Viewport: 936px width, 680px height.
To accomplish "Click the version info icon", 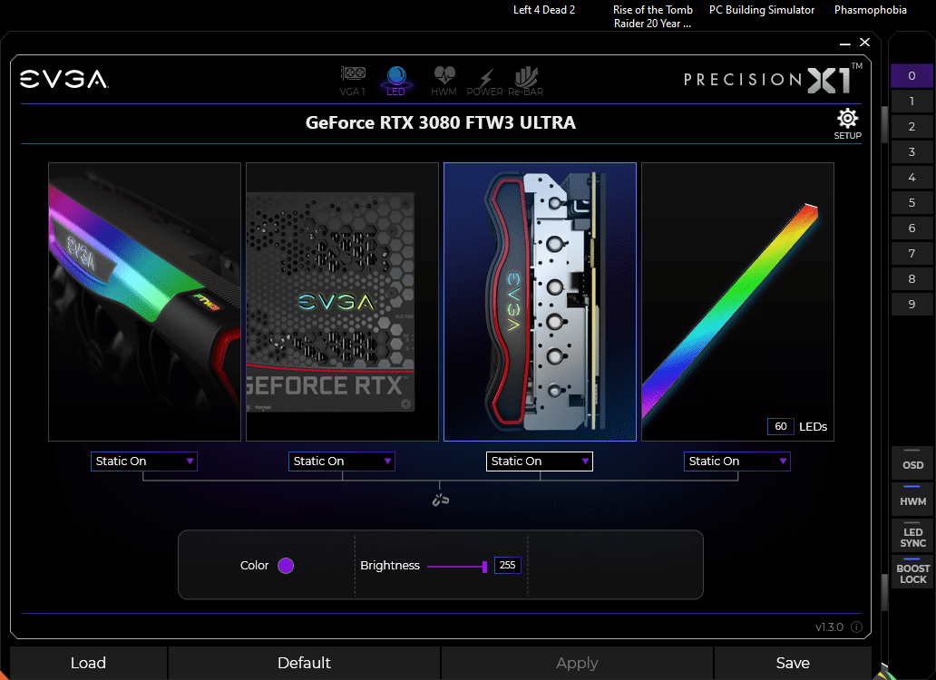I will click(856, 627).
